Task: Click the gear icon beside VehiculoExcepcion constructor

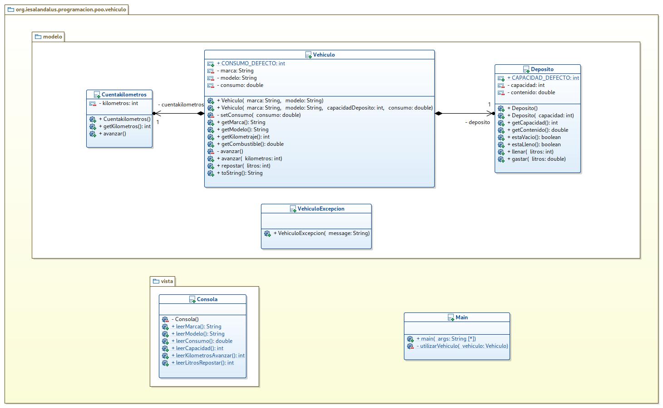Action: (x=267, y=234)
